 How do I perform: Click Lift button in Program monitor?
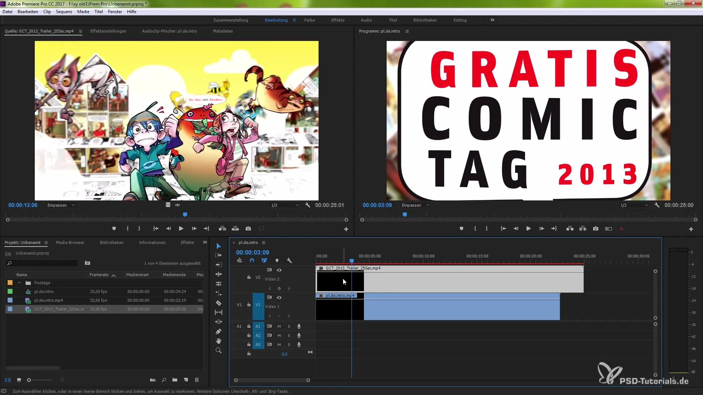[570, 229]
